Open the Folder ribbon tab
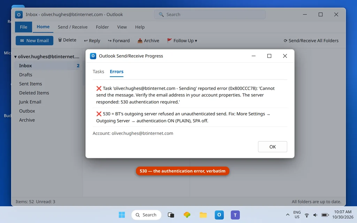The image size is (357, 223). (x=102, y=27)
